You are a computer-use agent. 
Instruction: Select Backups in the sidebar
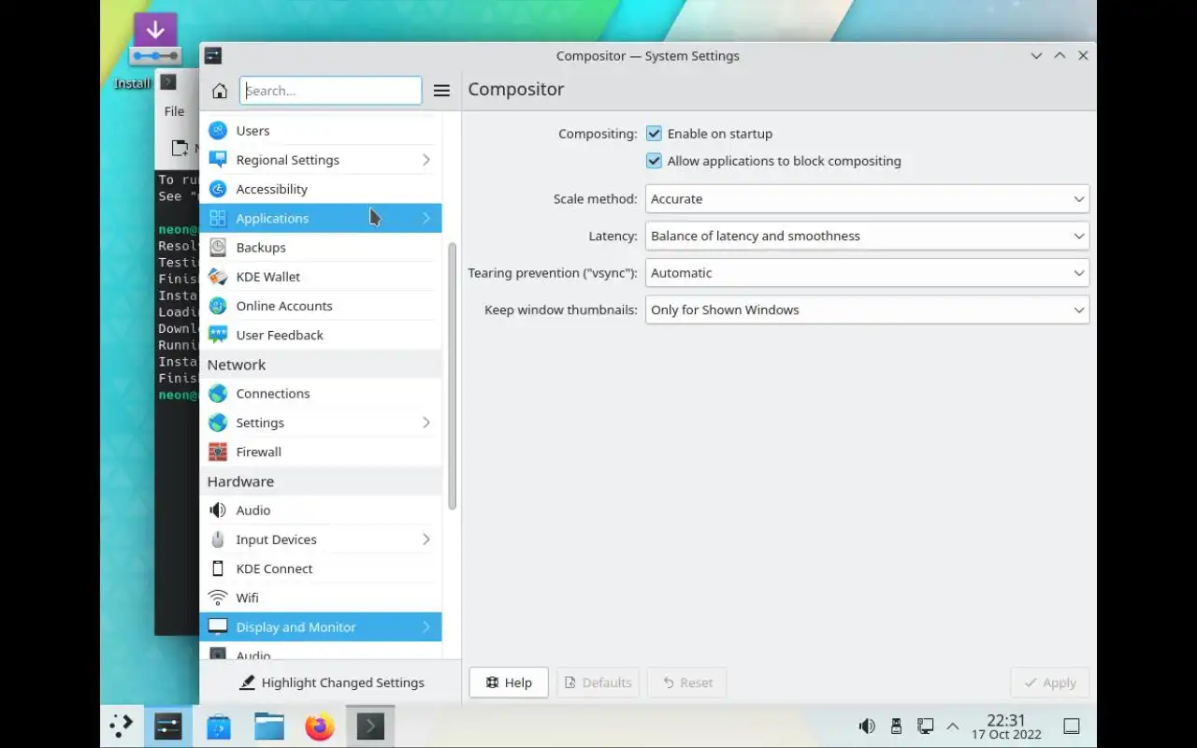point(320,247)
